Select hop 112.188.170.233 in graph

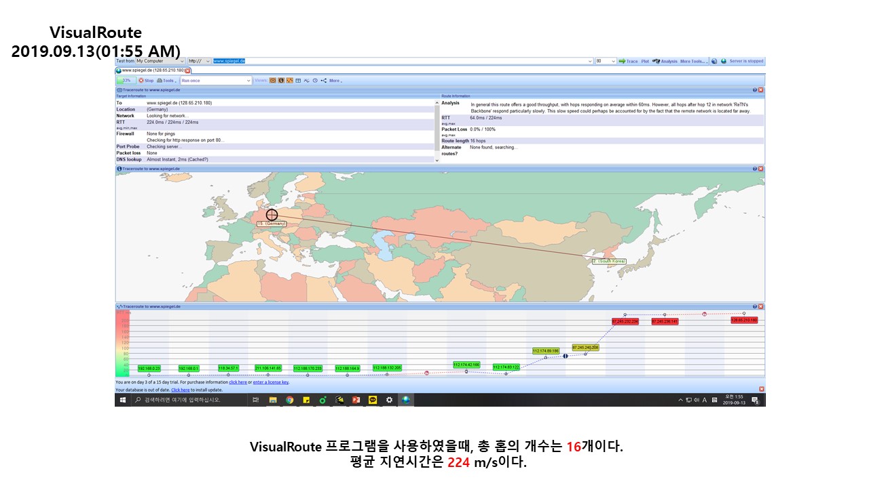tap(308, 368)
